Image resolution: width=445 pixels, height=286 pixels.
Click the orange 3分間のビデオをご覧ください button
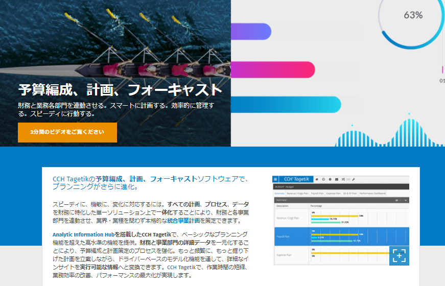click(67, 132)
